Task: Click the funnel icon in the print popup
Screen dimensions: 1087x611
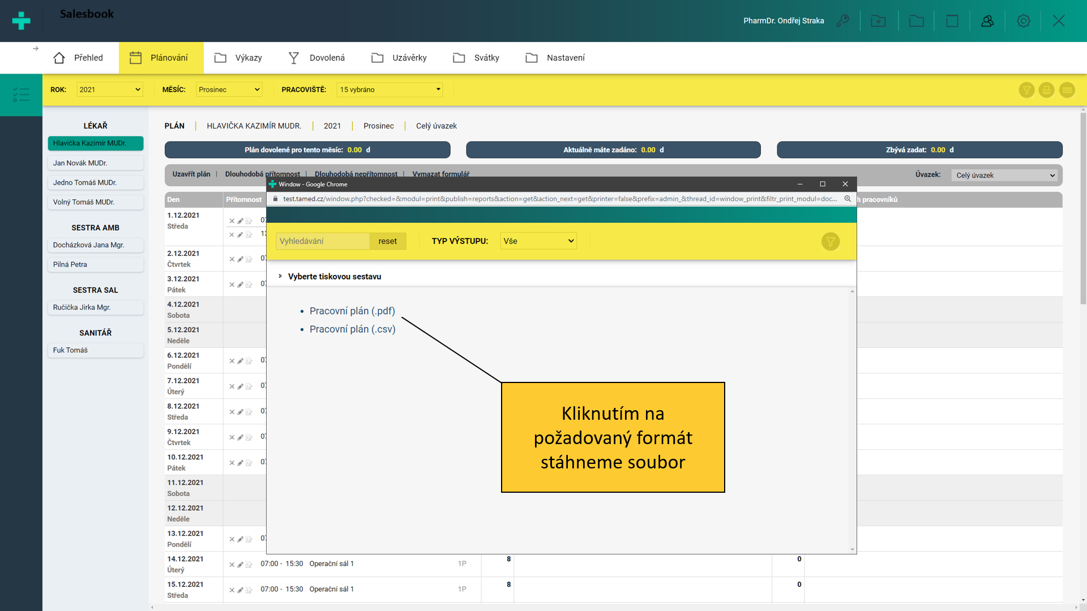Action: click(x=830, y=242)
